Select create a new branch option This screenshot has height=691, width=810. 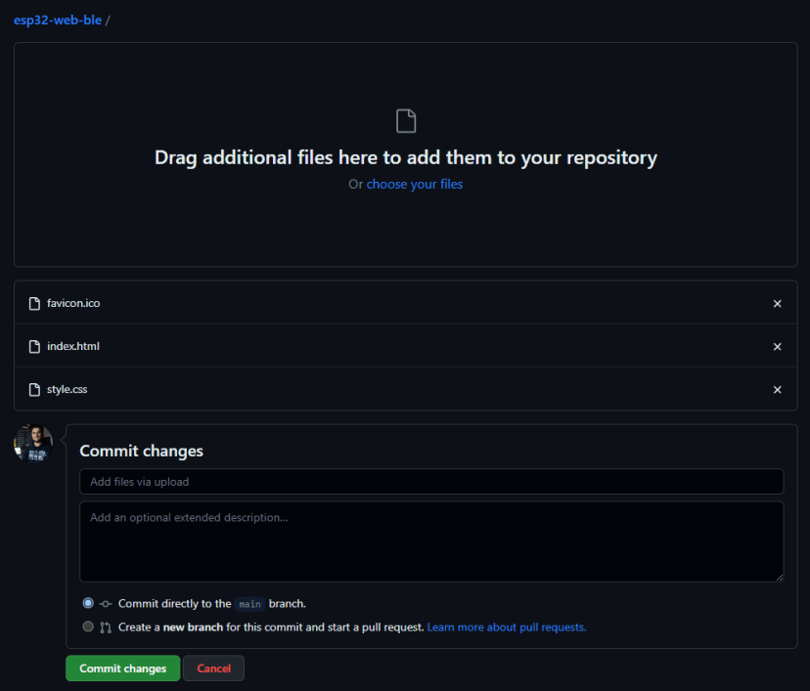88,626
